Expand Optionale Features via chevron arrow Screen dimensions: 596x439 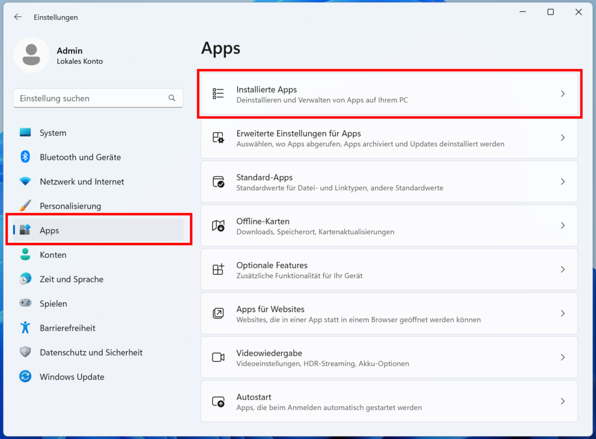click(x=562, y=269)
